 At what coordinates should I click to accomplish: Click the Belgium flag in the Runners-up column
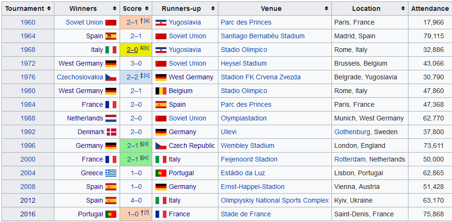pyautogui.click(x=161, y=91)
